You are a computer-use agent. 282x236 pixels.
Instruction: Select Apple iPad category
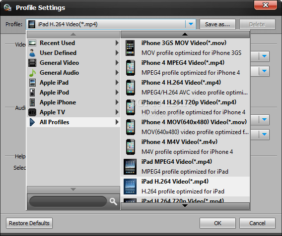[x=73, y=83]
